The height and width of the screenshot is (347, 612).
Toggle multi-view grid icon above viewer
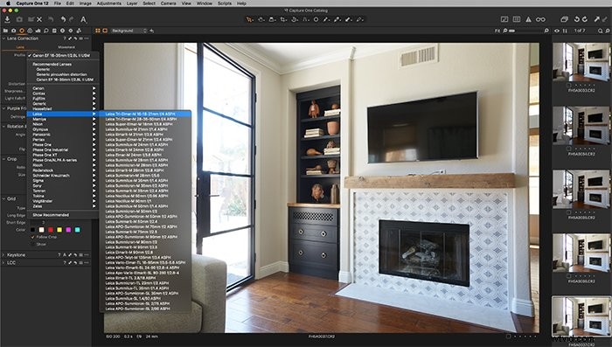(x=98, y=31)
